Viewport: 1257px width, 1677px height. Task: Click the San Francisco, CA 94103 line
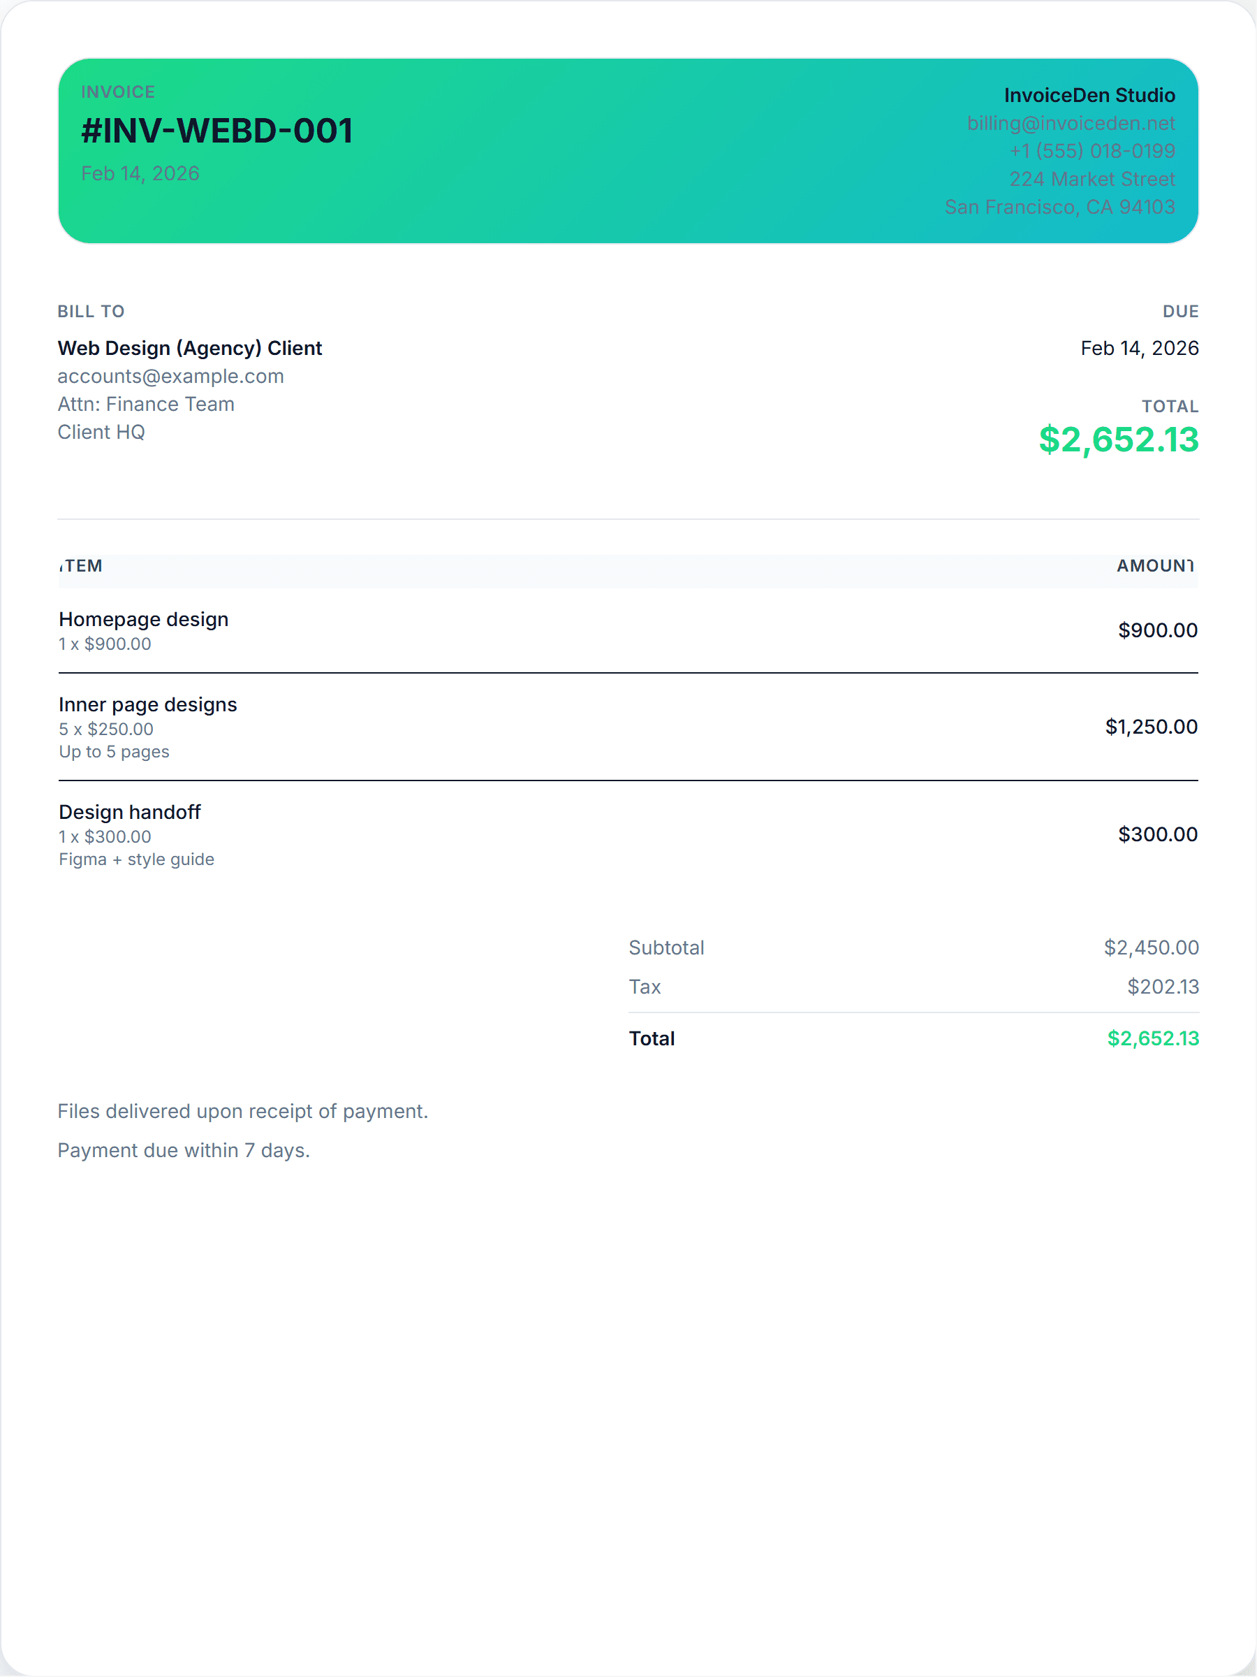pyautogui.click(x=1059, y=207)
